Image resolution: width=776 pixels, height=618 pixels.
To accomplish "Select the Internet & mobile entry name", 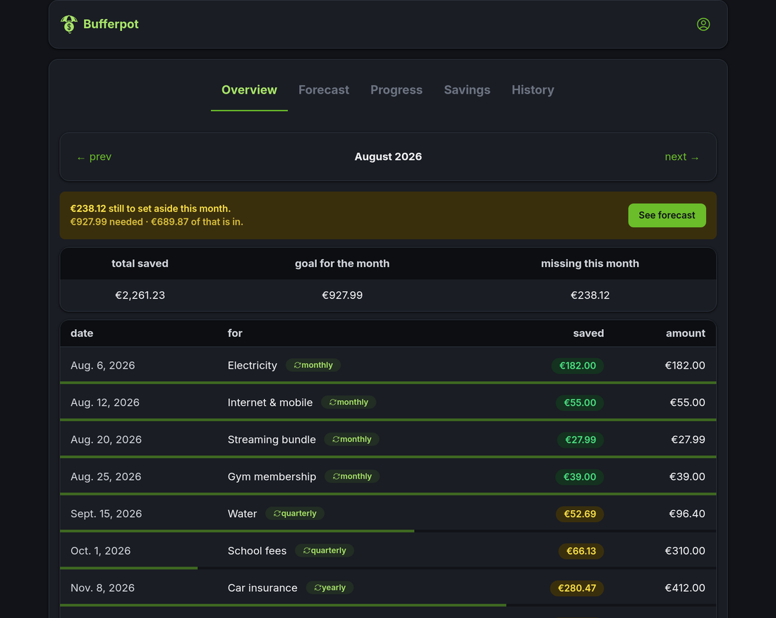I will (270, 402).
